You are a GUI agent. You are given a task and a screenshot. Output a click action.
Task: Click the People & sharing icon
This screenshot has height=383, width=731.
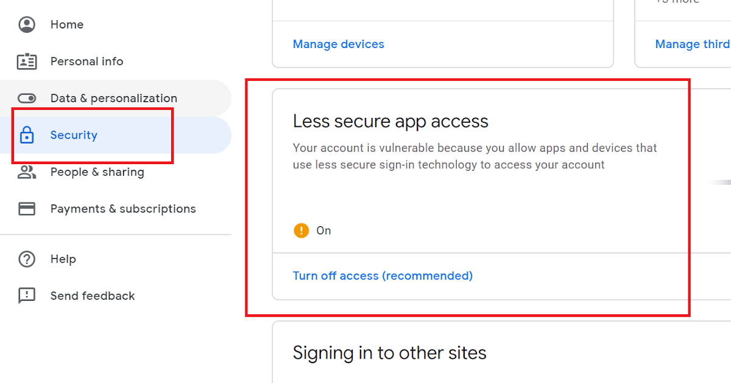click(27, 172)
